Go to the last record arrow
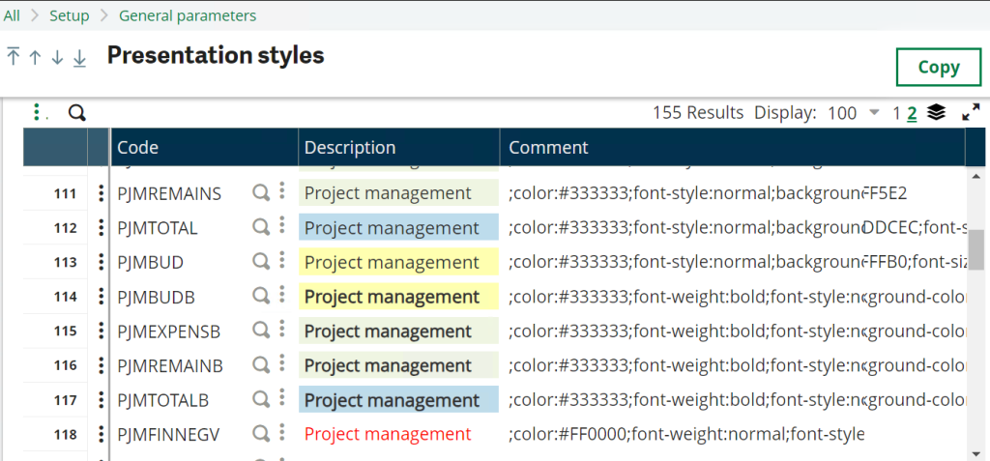990x461 pixels. (x=79, y=57)
